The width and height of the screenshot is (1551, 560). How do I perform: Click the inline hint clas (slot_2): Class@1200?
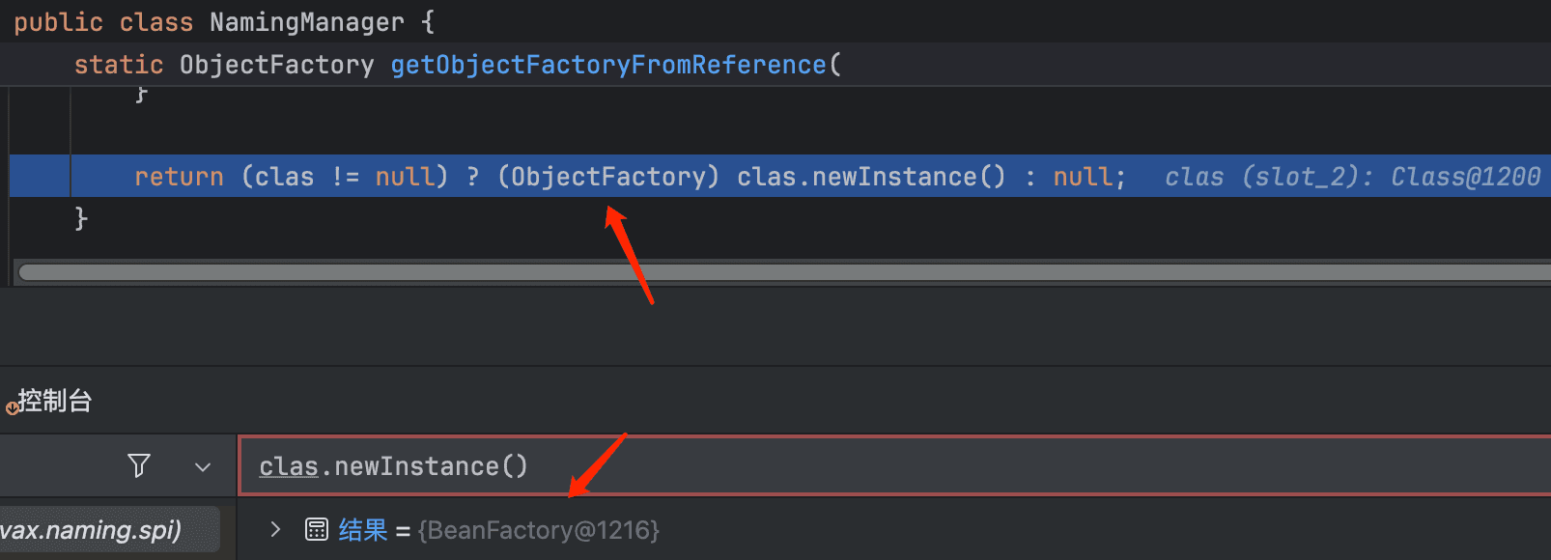(x=1352, y=177)
